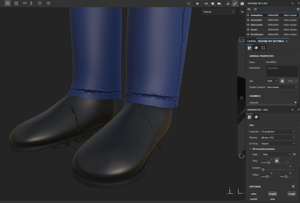300x203 pixels.
Task: Hide the AnimalTail texture set
Action: tap(248, 20)
